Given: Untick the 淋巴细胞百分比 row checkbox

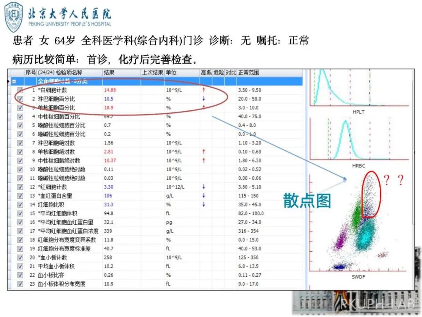Looking at the screenshot, I should point(20,99).
